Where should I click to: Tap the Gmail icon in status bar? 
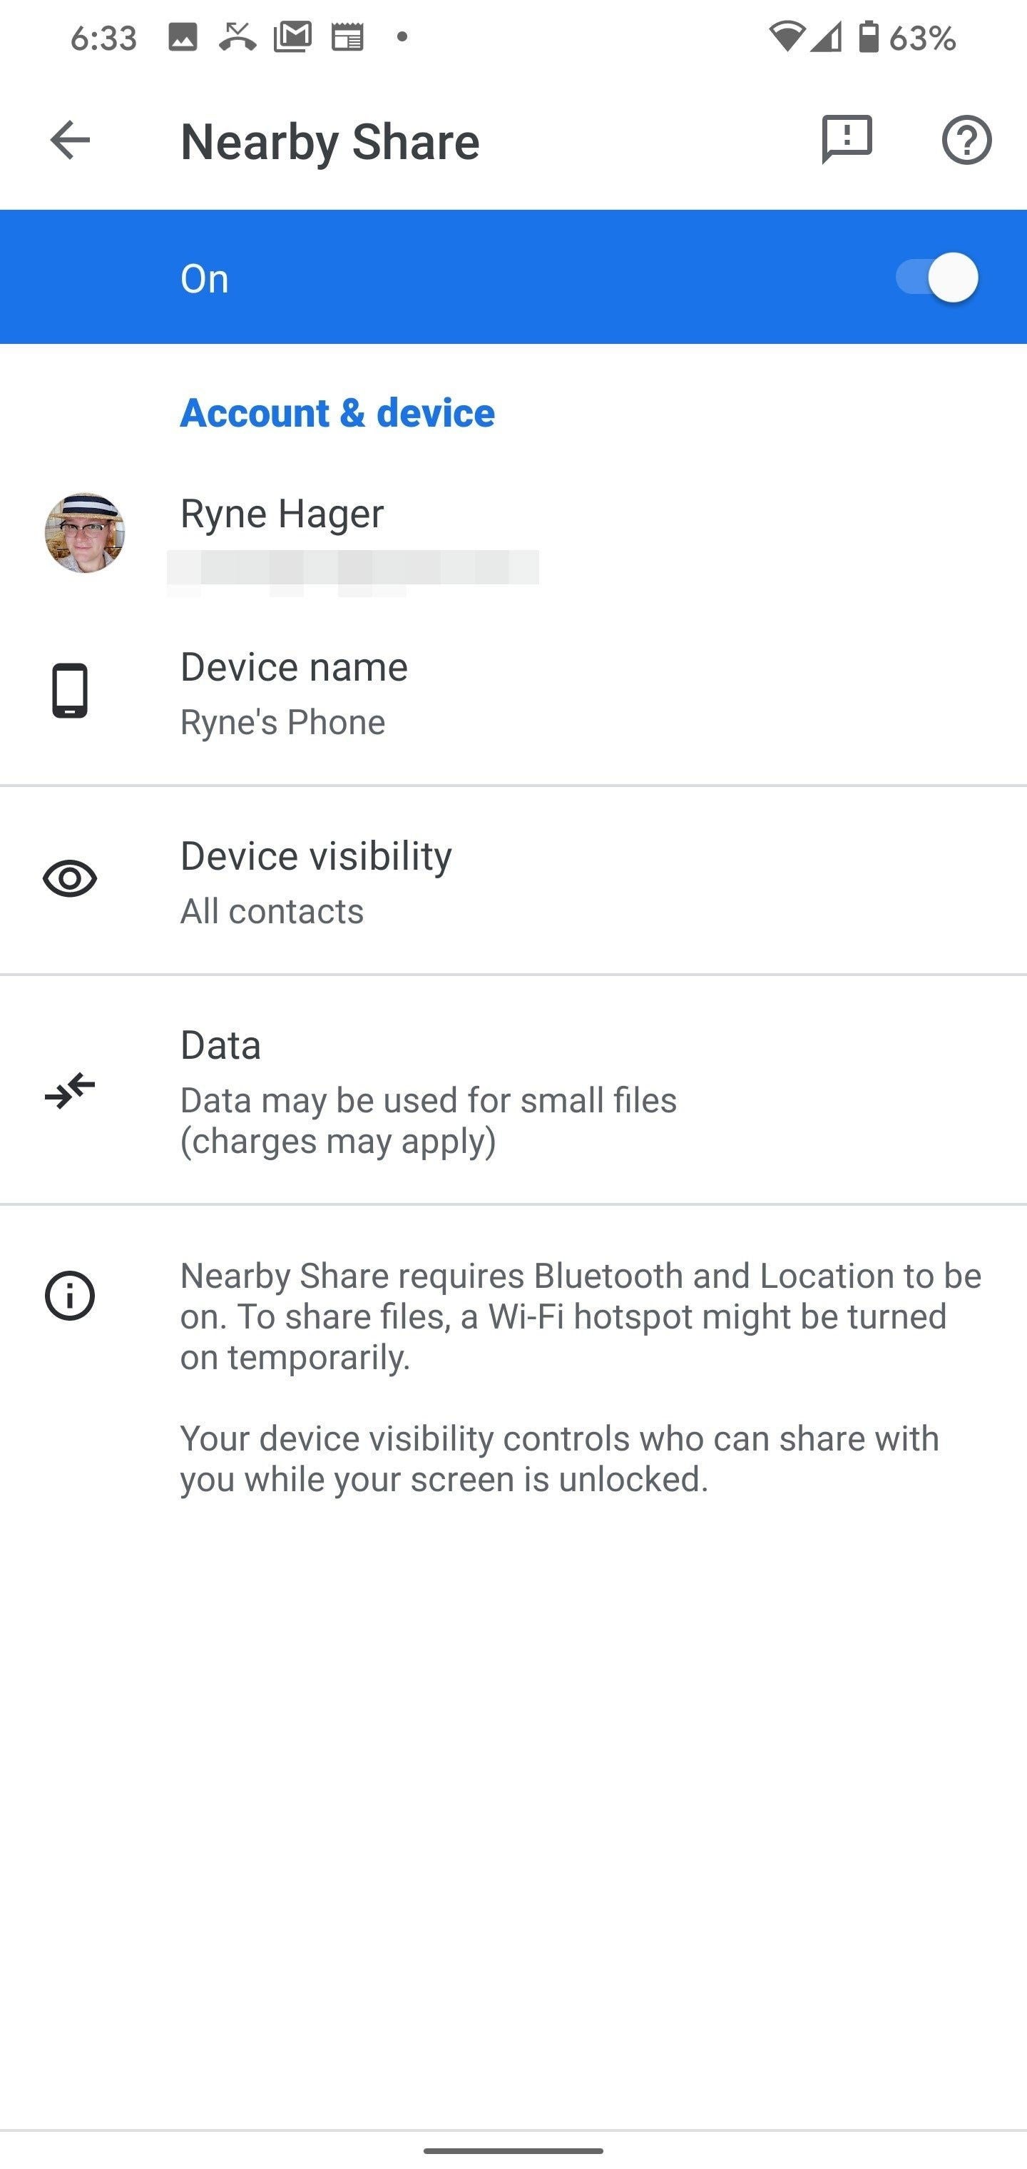[x=293, y=37]
